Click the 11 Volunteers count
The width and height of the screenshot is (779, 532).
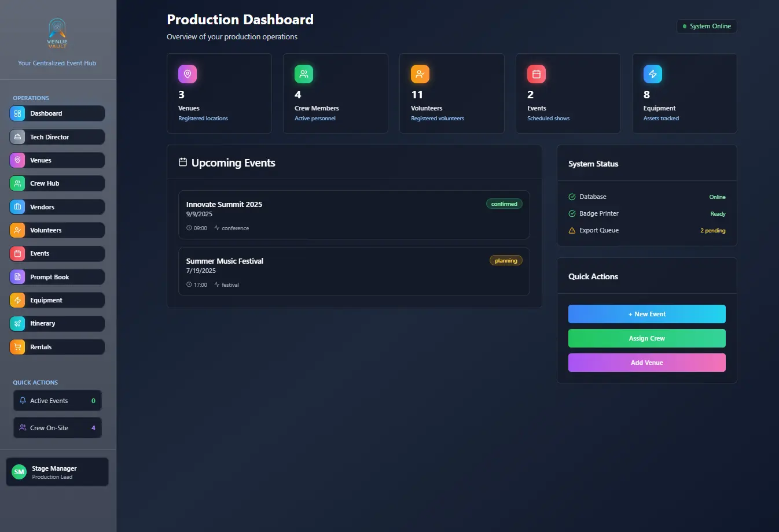tap(417, 94)
